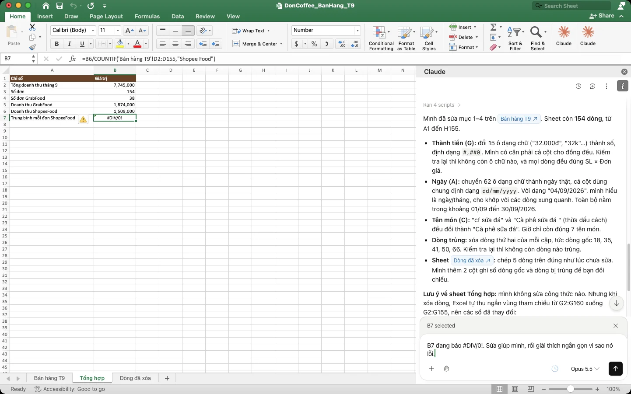
Task: Click the Name Box showing B7
Action: coord(16,59)
